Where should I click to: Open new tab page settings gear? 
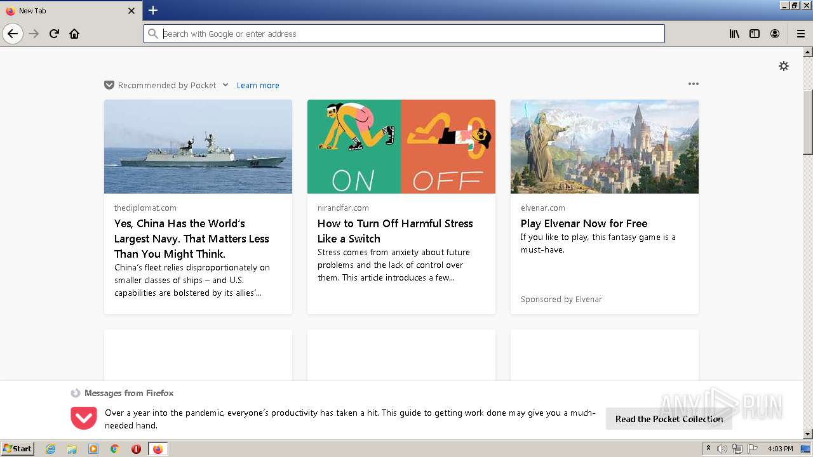(x=784, y=66)
